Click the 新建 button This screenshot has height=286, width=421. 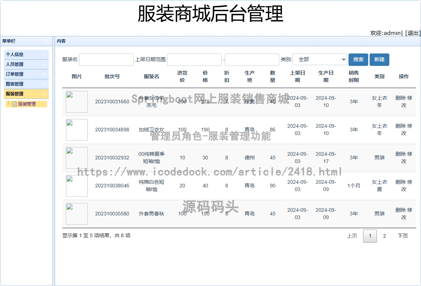click(379, 60)
